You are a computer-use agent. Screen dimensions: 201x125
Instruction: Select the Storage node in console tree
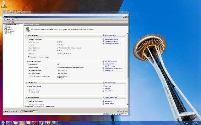[x=9, y=33]
